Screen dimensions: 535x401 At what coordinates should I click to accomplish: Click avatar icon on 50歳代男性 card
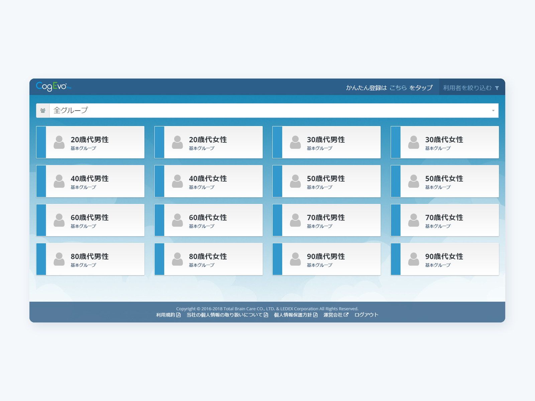pos(295,181)
